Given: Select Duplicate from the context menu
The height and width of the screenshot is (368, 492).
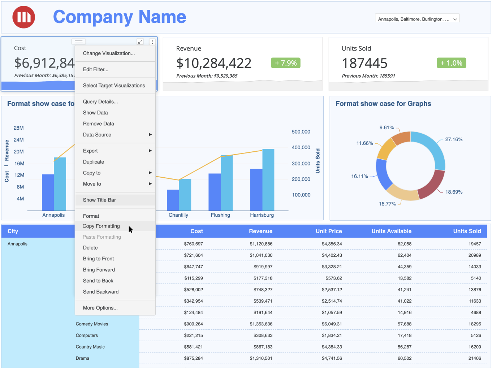Looking at the screenshot, I should [x=94, y=162].
